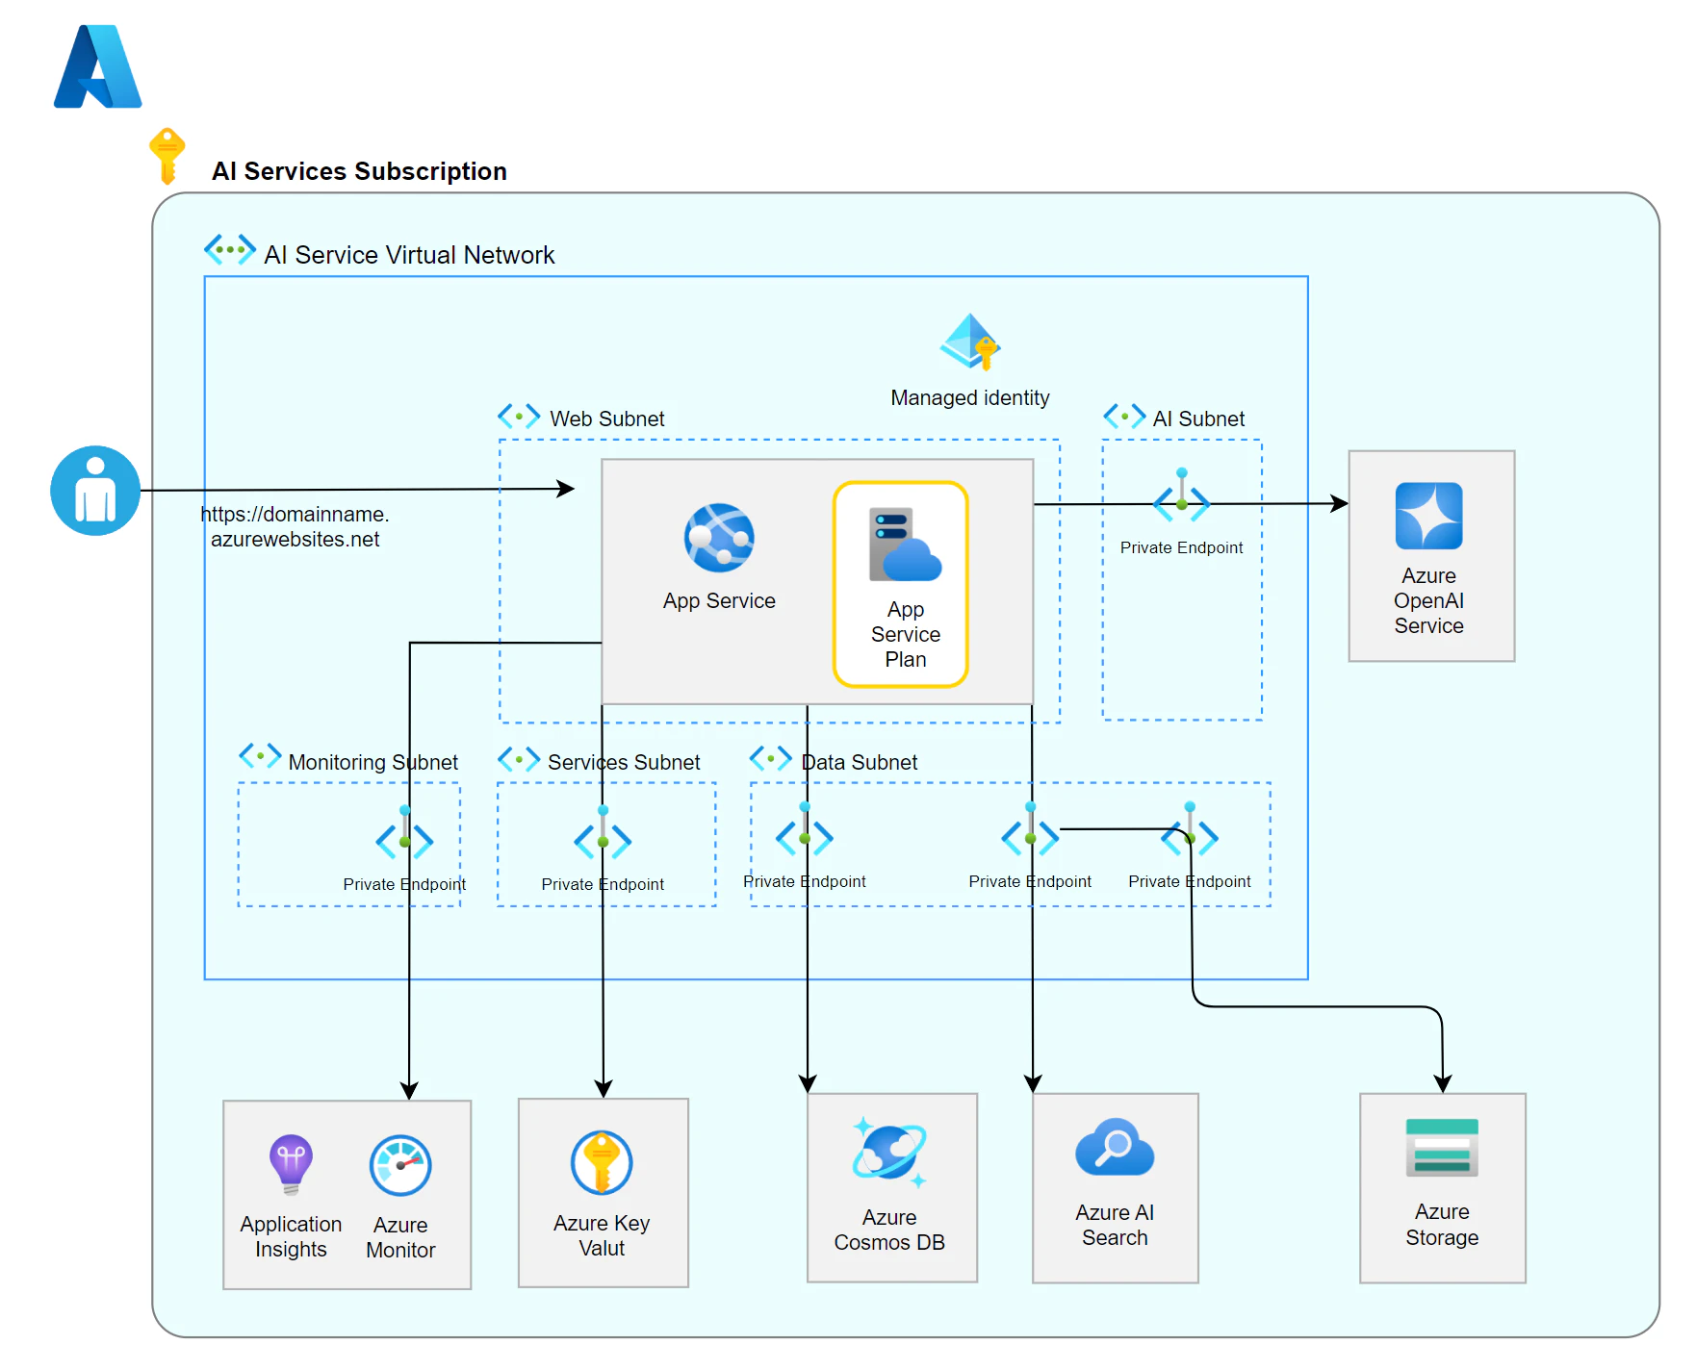
Task: Select the AI Subnet private endpoint icon
Action: [1181, 495]
